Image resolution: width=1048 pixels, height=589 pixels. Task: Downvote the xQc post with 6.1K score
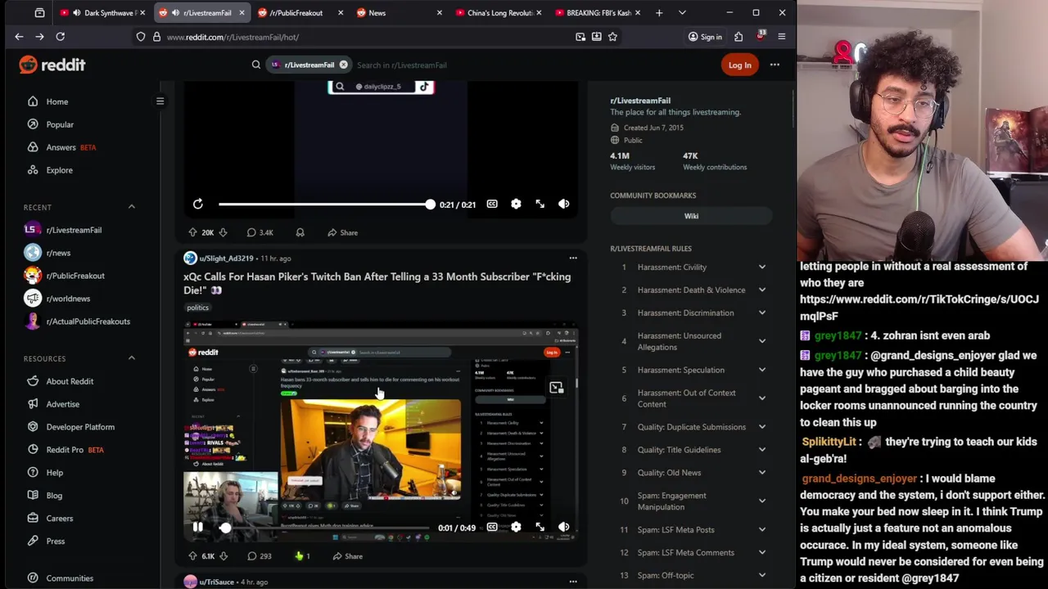tap(223, 556)
